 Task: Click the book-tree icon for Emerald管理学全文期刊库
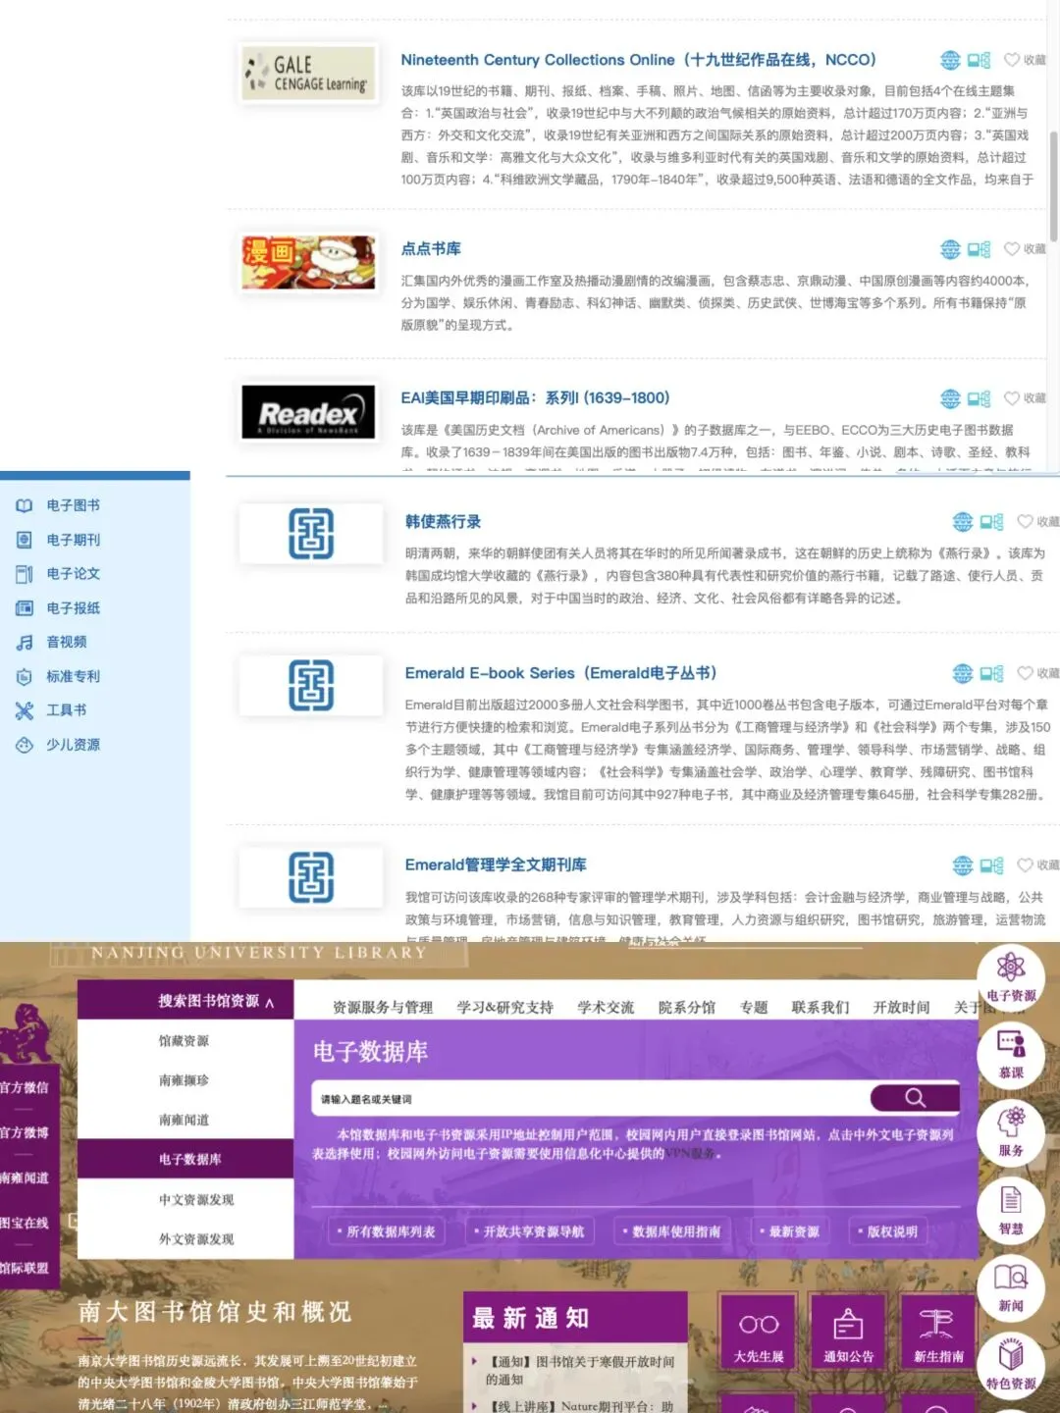[x=991, y=865]
